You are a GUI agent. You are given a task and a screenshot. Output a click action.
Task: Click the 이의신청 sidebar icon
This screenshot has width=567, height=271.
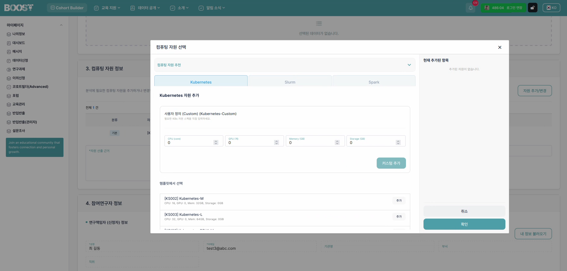point(9,78)
